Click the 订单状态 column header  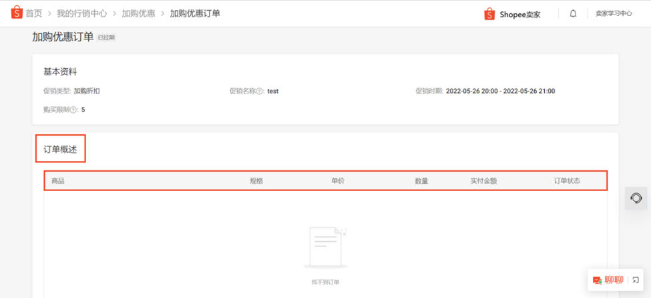click(567, 181)
